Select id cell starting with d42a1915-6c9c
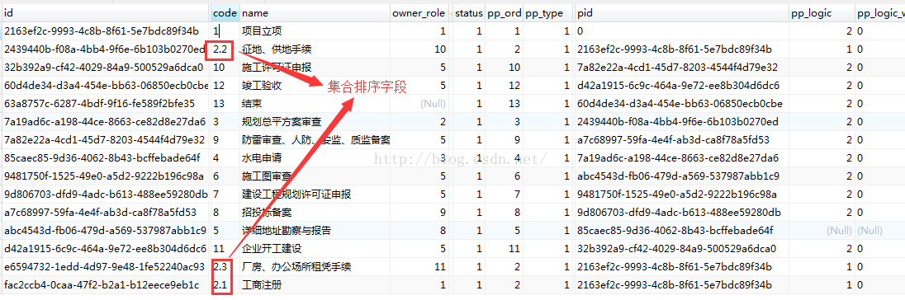The width and height of the screenshot is (905, 300). click(x=105, y=249)
